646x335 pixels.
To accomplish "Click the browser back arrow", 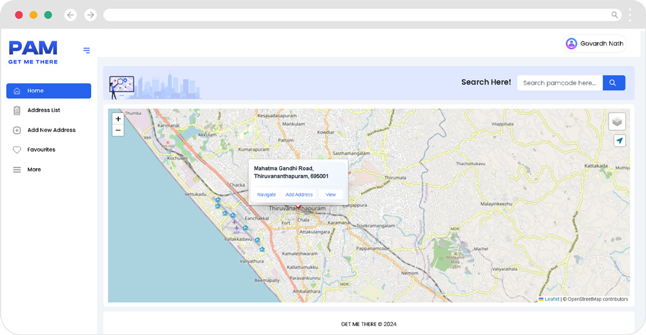I will pos(70,15).
